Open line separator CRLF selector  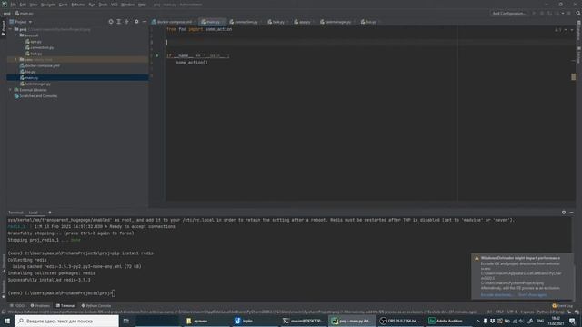[499, 312]
